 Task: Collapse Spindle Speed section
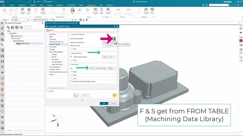[x=70, y=53]
